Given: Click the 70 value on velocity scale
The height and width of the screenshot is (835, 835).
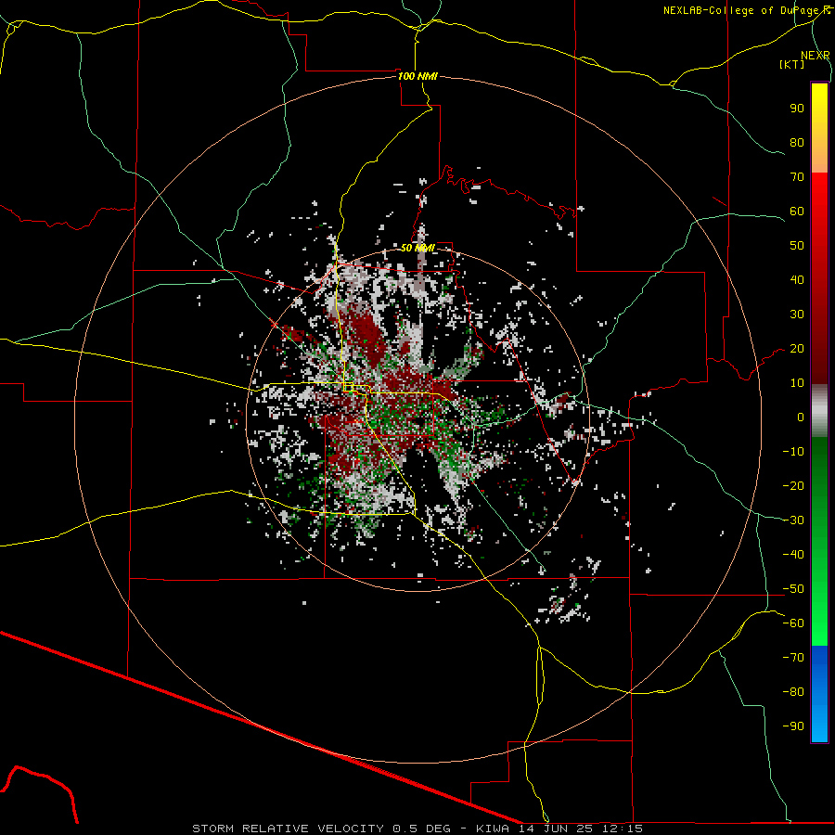Looking at the screenshot, I should coord(797,177).
